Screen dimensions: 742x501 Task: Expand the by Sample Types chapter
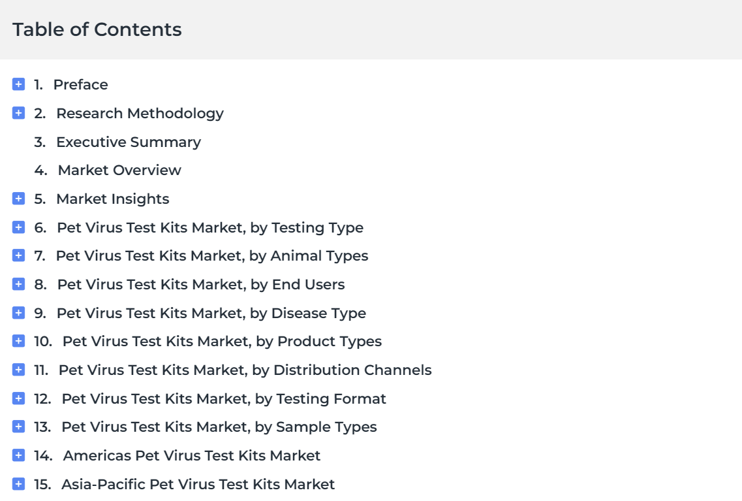pos(18,427)
